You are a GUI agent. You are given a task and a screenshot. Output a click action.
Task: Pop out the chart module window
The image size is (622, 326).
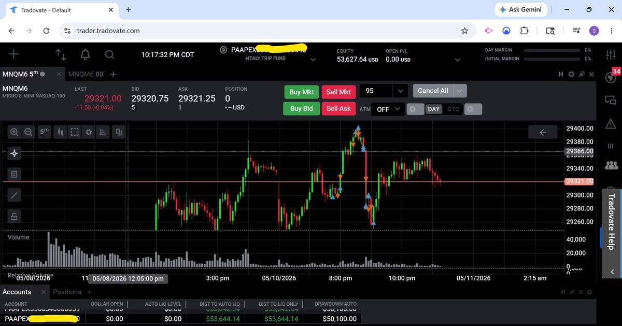coord(581,75)
